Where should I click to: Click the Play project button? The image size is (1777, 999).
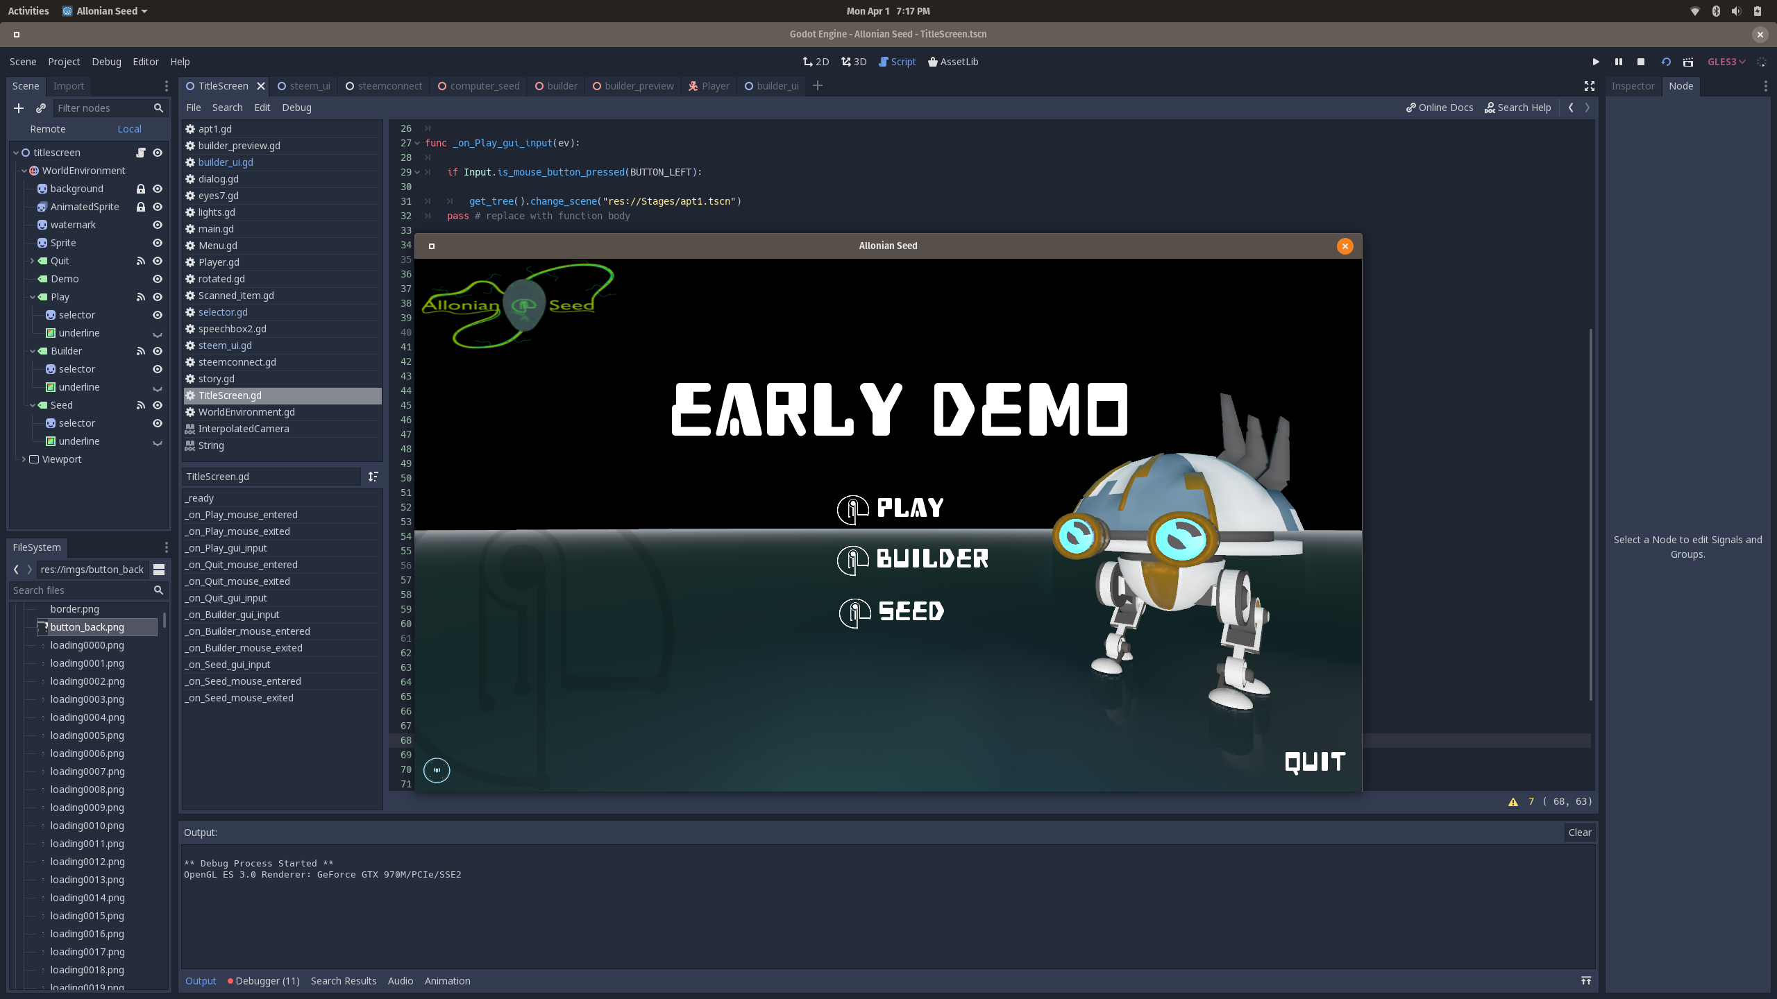pyautogui.click(x=1595, y=62)
